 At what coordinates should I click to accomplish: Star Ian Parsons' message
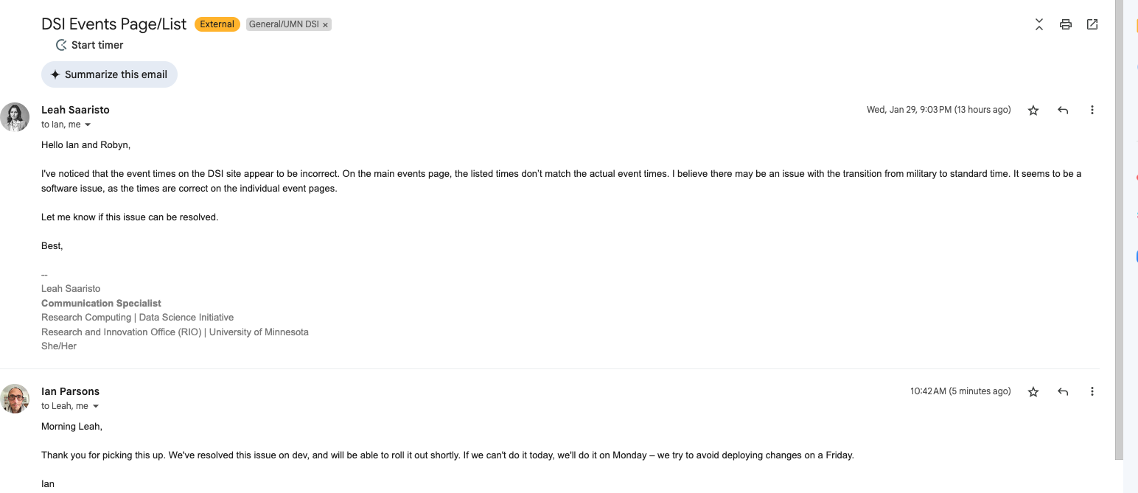click(1033, 392)
